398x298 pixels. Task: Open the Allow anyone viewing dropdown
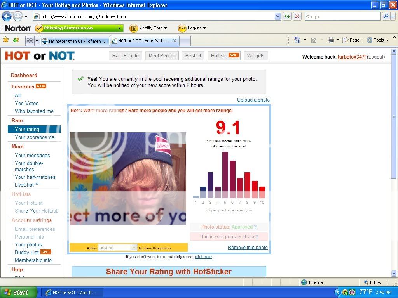(117, 248)
